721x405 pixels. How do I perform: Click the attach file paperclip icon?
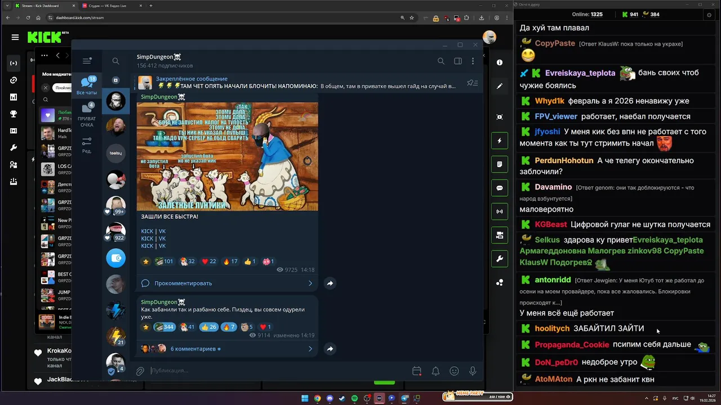[140, 371]
